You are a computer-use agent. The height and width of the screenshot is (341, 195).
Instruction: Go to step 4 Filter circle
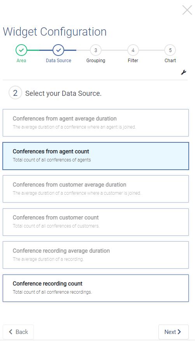pyautogui.click(x=133, y=50)
